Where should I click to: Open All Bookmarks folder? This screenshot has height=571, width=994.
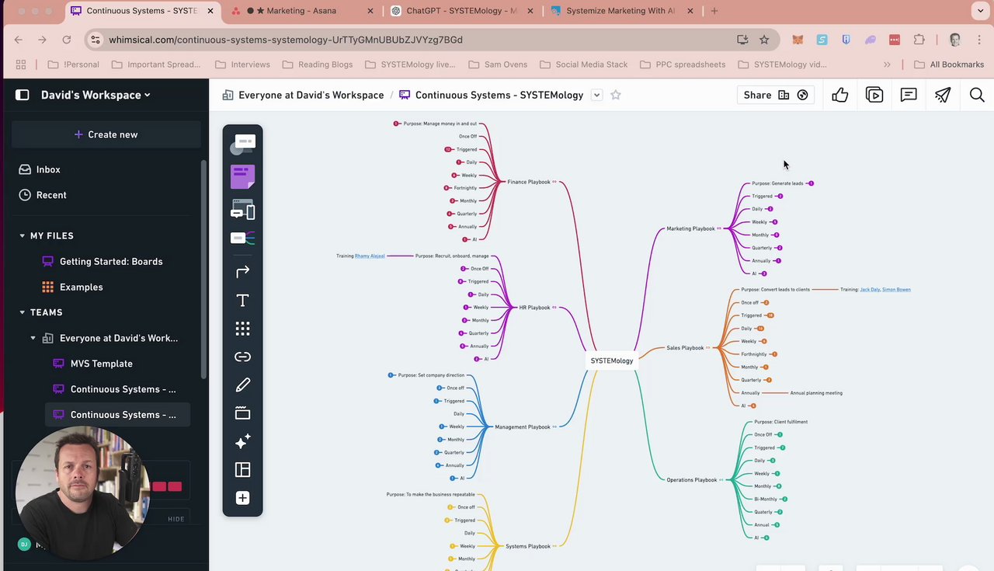[949, 64]
